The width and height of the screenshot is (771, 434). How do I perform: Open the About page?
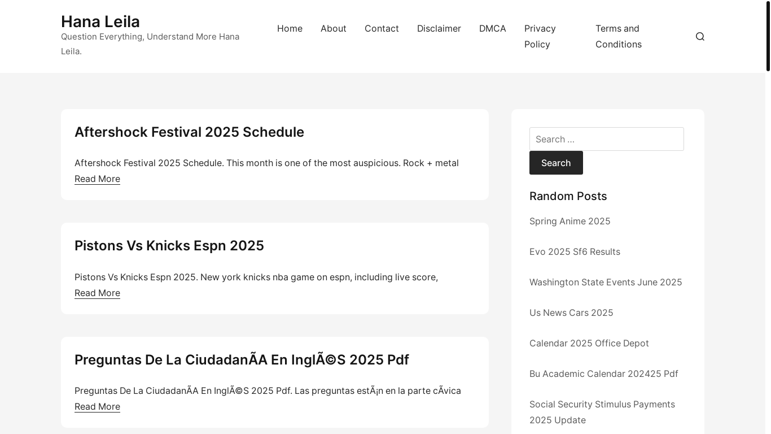(x=334, y=28)
